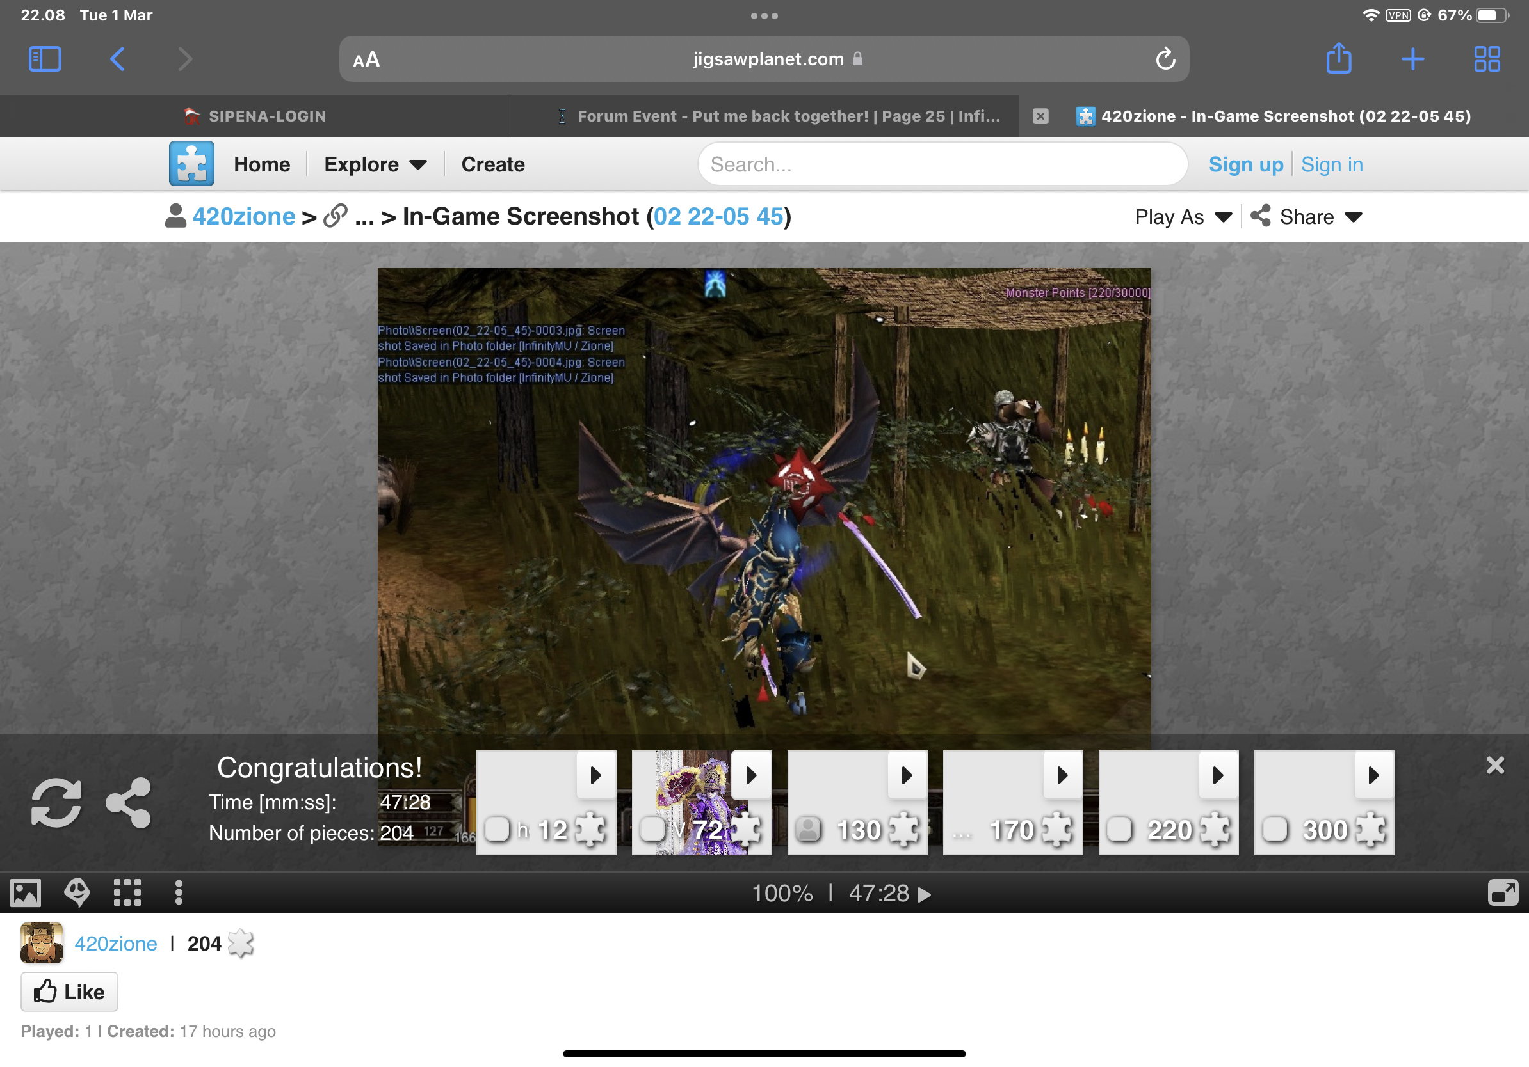
Task: Play the 130-piece puzzle suggestion
Action: [907, 775]
